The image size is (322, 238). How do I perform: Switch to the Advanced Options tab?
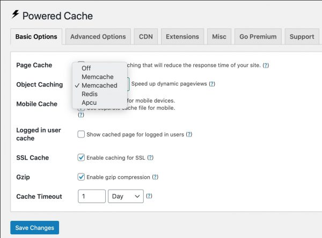(98, 37)
